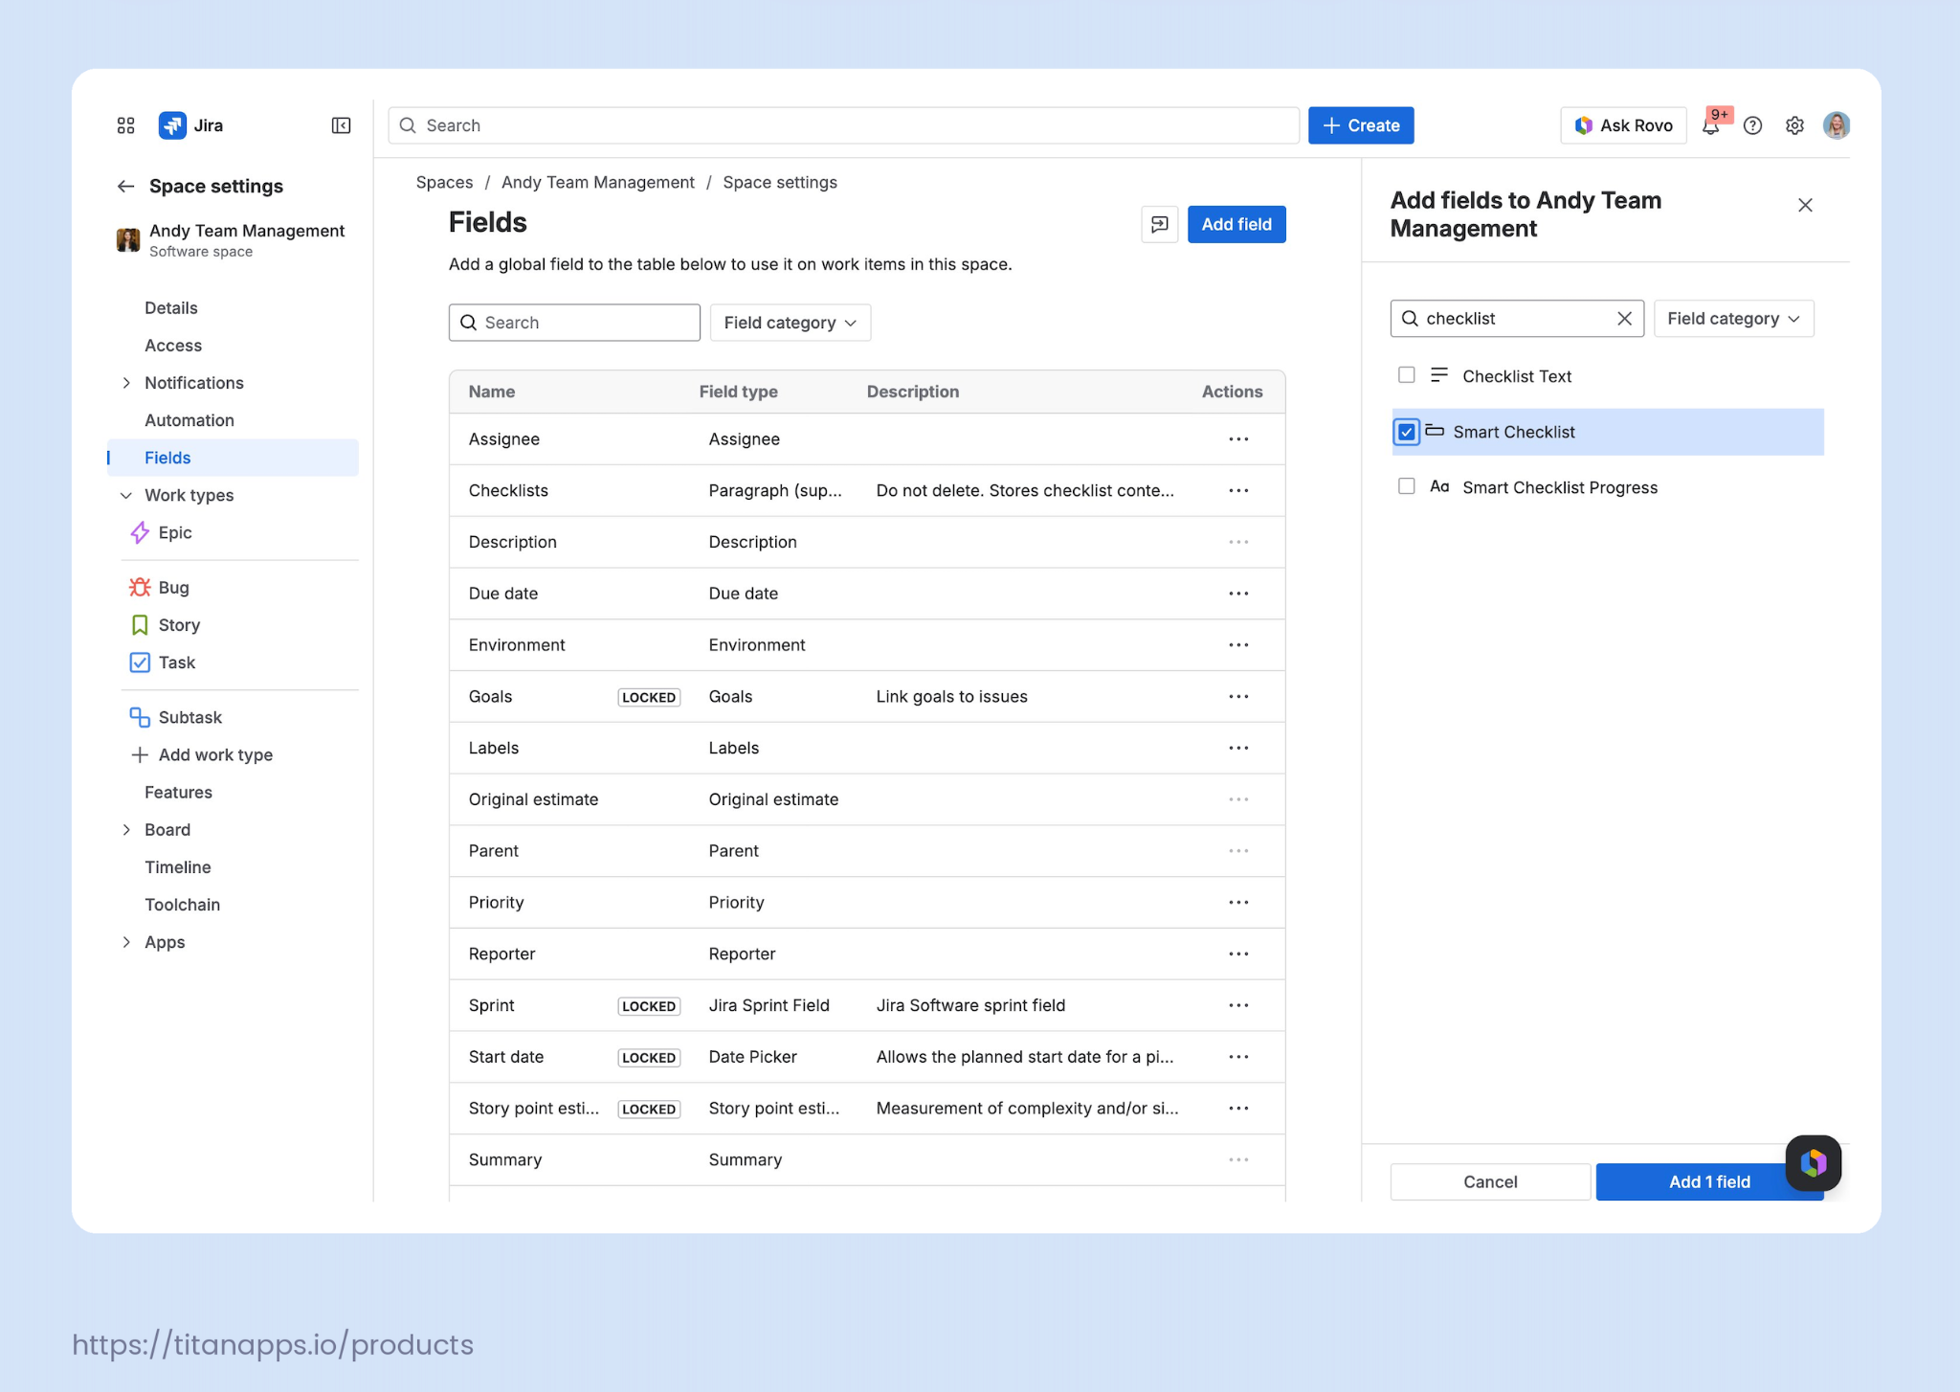Click the Fields table Search box
This screenshot has height=1392, width=1960.
click(x=574, y=323)
